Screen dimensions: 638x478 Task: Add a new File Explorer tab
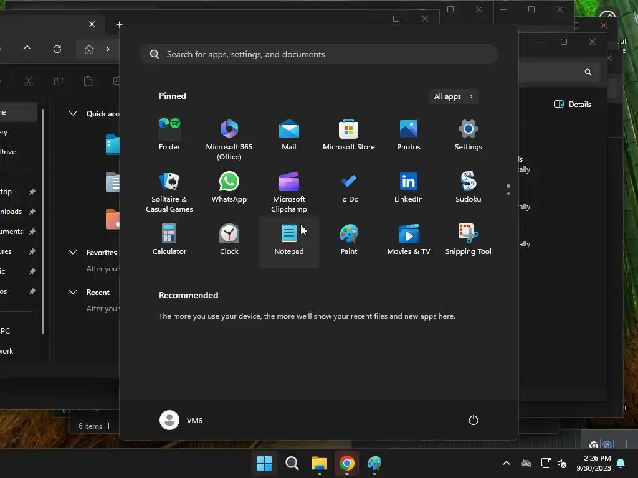119,25
